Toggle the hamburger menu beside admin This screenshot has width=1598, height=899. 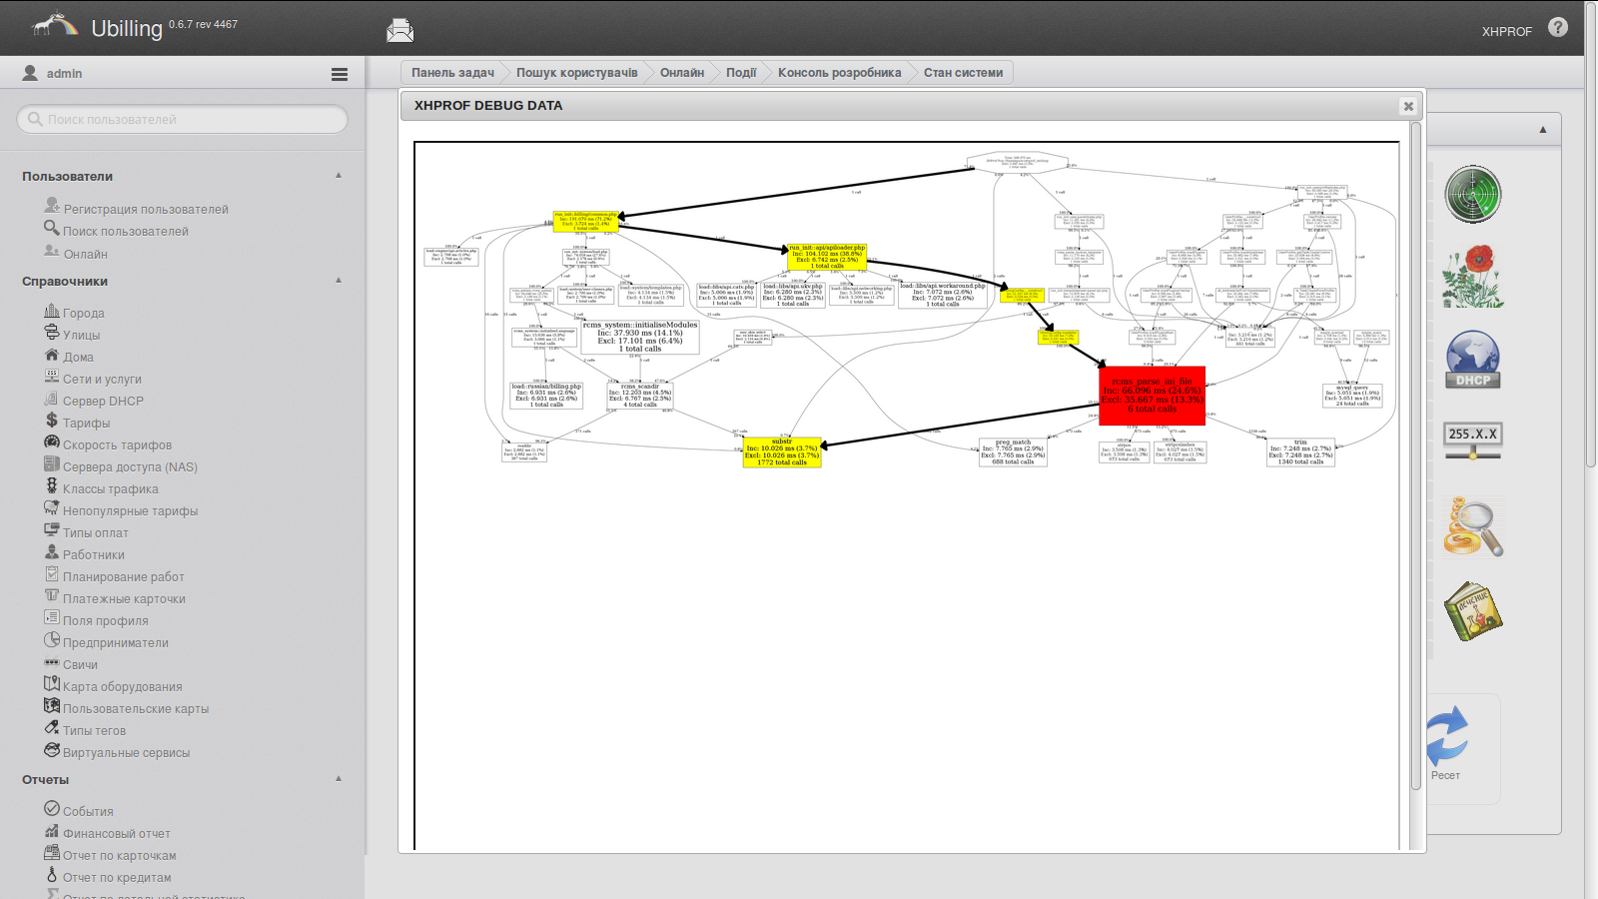(x=340, y=74)
